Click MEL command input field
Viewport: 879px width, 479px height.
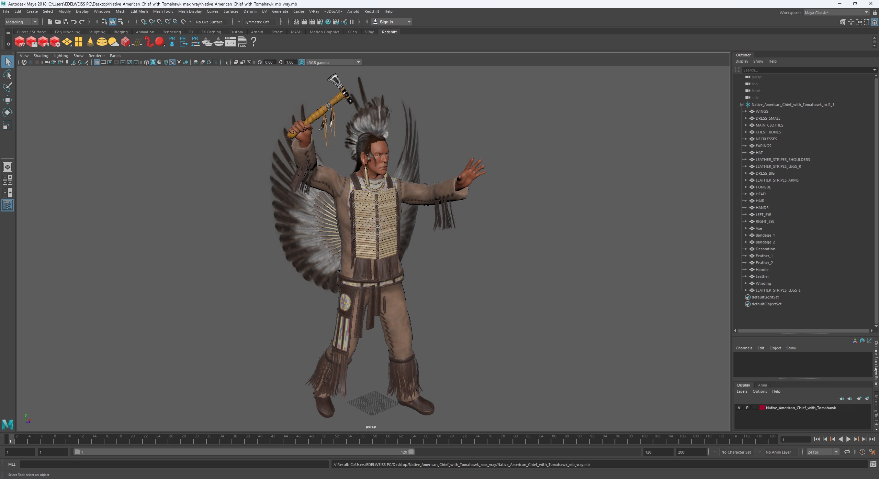pyautogui.click(x=174, y=465)
